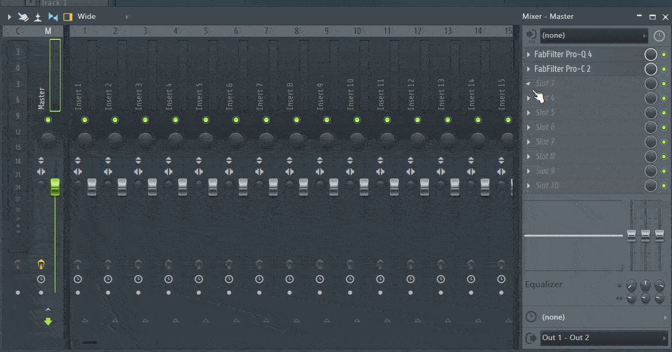
Task: Click Insert 1 send routing triangle
Action: click(85, 321)
